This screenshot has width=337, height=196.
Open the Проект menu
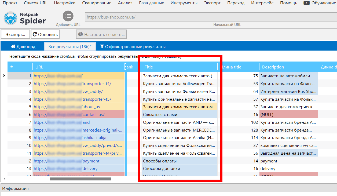10,3
